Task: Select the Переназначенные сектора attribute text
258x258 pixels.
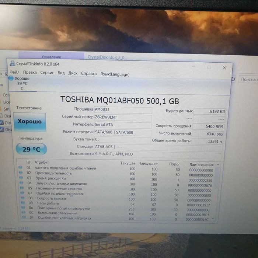Action: [x=59, y=189]
